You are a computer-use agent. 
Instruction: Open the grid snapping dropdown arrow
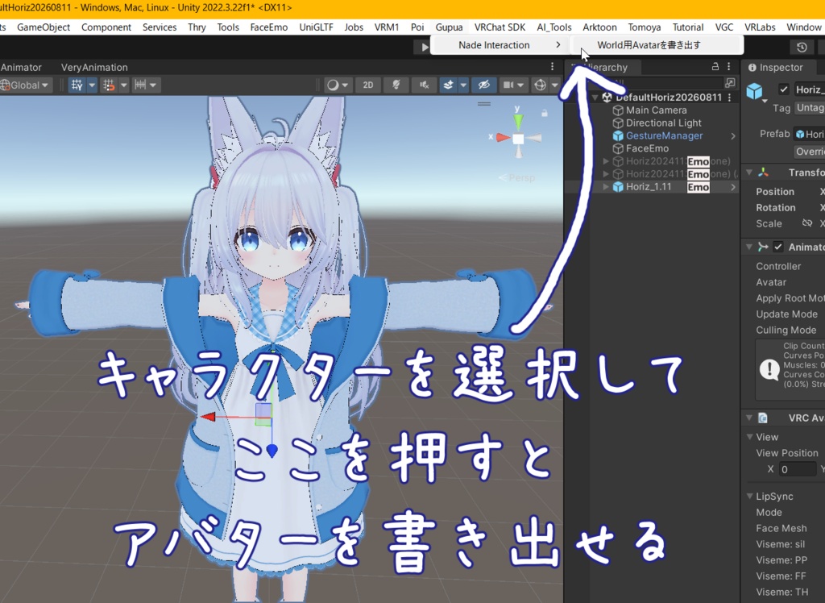point(123,85)
